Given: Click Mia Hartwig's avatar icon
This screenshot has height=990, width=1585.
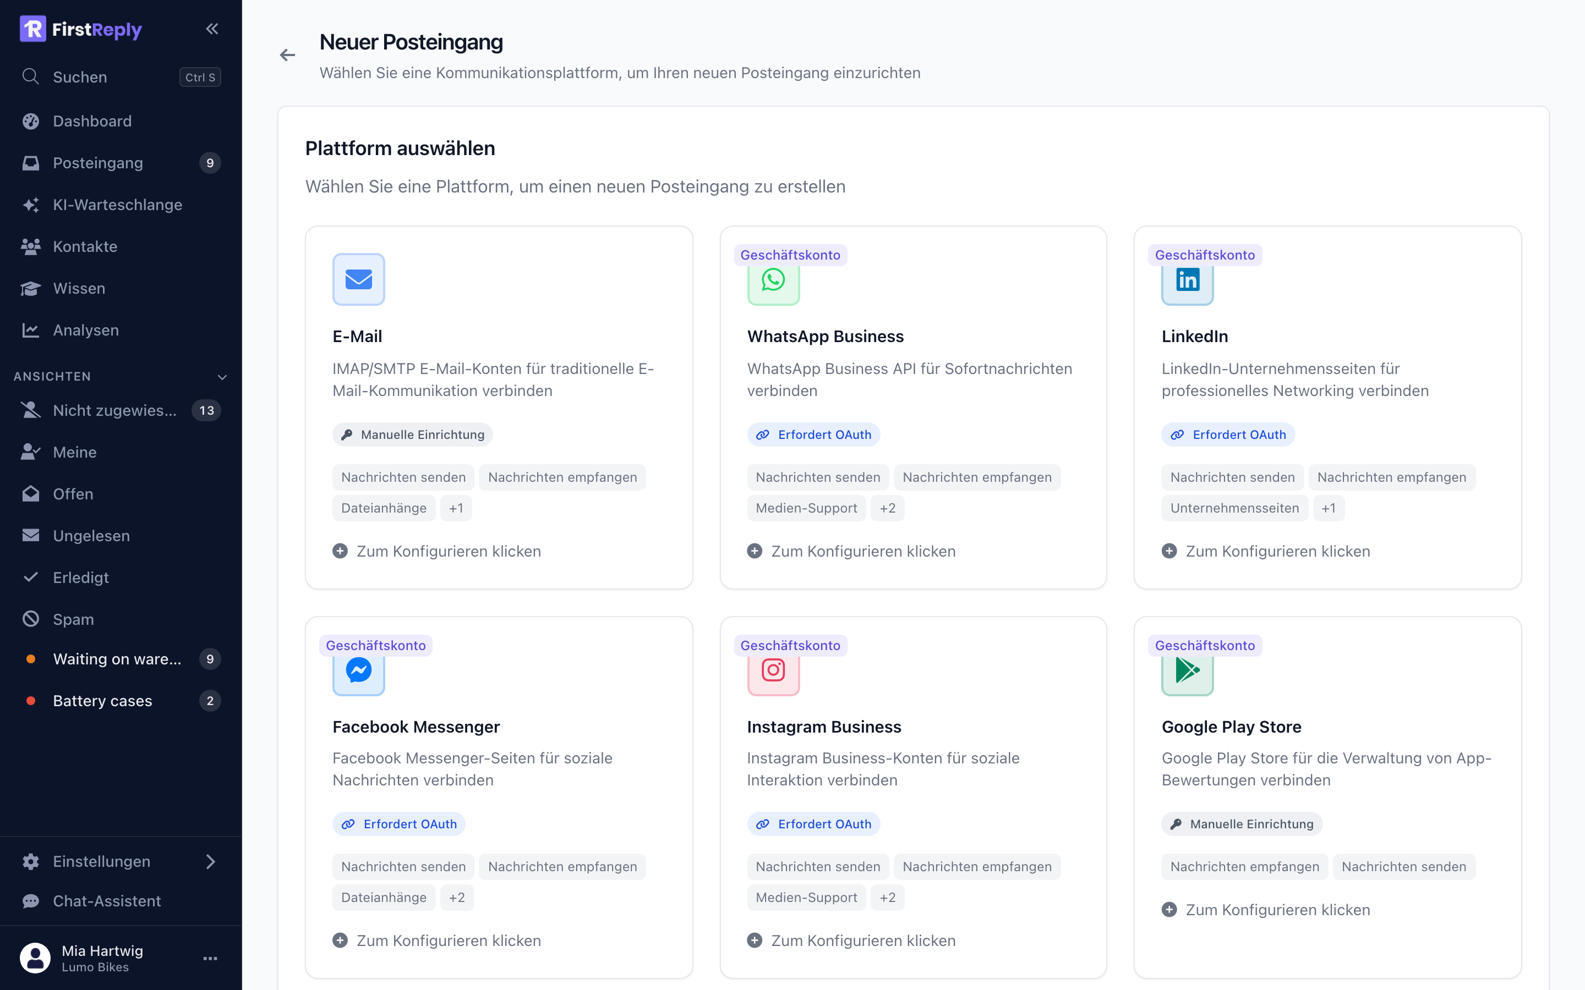Looking at the screenshot, I should point(35,958).
